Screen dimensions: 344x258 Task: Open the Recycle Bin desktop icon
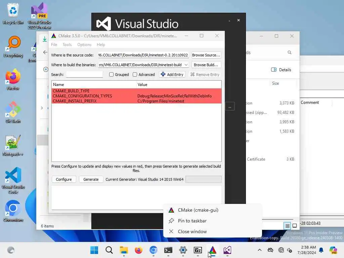[x=13, y=13]
